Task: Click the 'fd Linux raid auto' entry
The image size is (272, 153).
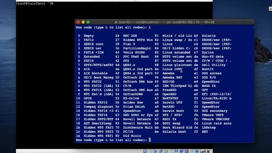Action: (x=212, y=123)
